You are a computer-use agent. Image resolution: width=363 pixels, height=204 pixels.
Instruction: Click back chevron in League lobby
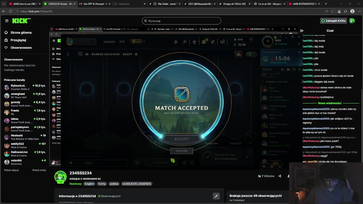pos(68,54)
